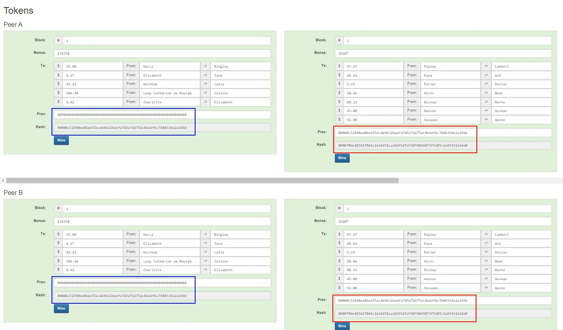Click Peer A block 1 Hash field
Screen dimensions: 563x330
point(162,128)
